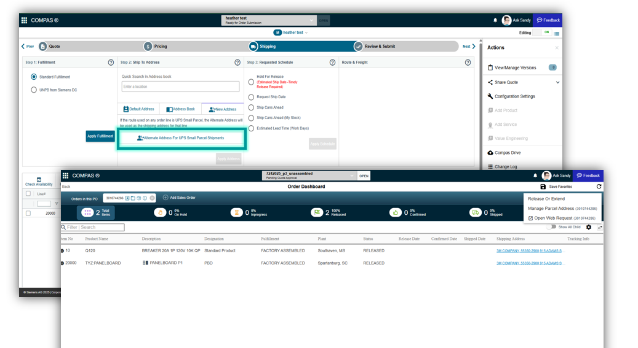The height and width of the screenshot is (348, 638).
Task: Click the help icon for Step 1: Fulfillment
Action: (x=111, y=62)
